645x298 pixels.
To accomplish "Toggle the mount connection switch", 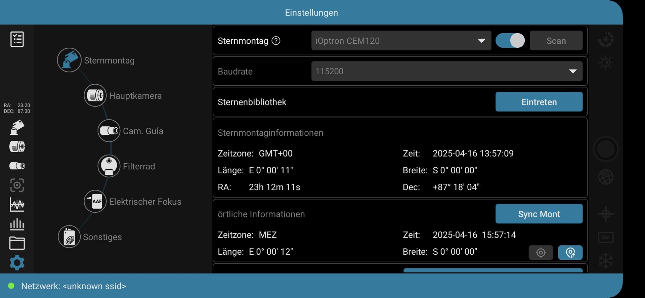I will tap(510, 41).
